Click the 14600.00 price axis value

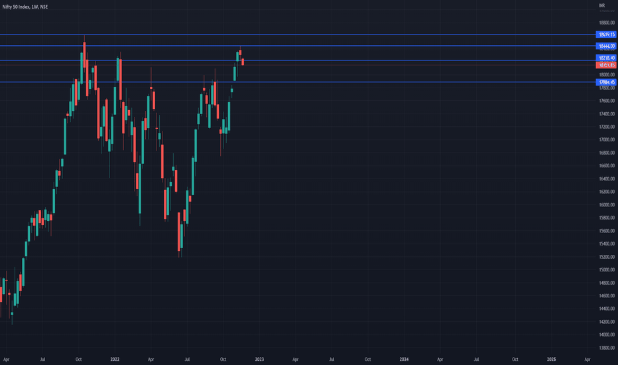click(607, 296)
